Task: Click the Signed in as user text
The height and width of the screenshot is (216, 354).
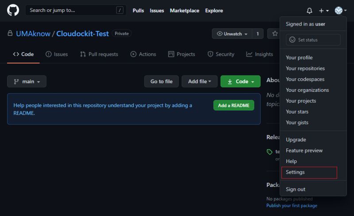Action: (305, 24)
